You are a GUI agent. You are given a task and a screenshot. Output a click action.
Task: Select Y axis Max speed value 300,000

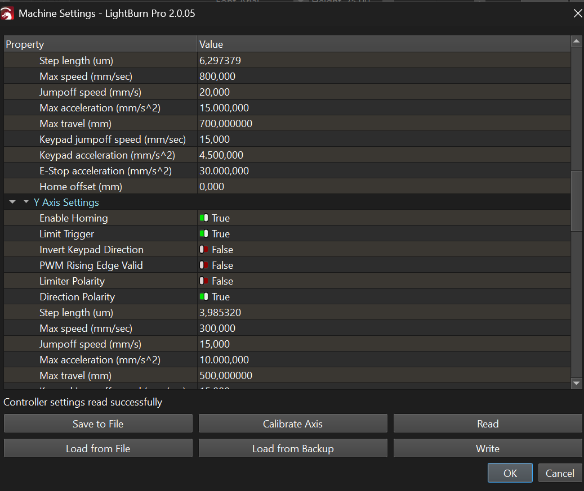coord(217,328)
